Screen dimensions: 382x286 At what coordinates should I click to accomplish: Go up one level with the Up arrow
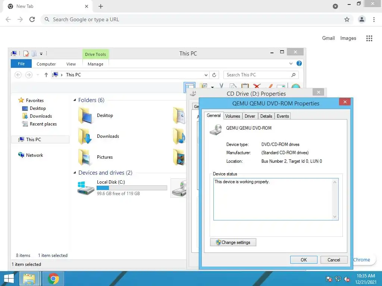tap(46, 75)
